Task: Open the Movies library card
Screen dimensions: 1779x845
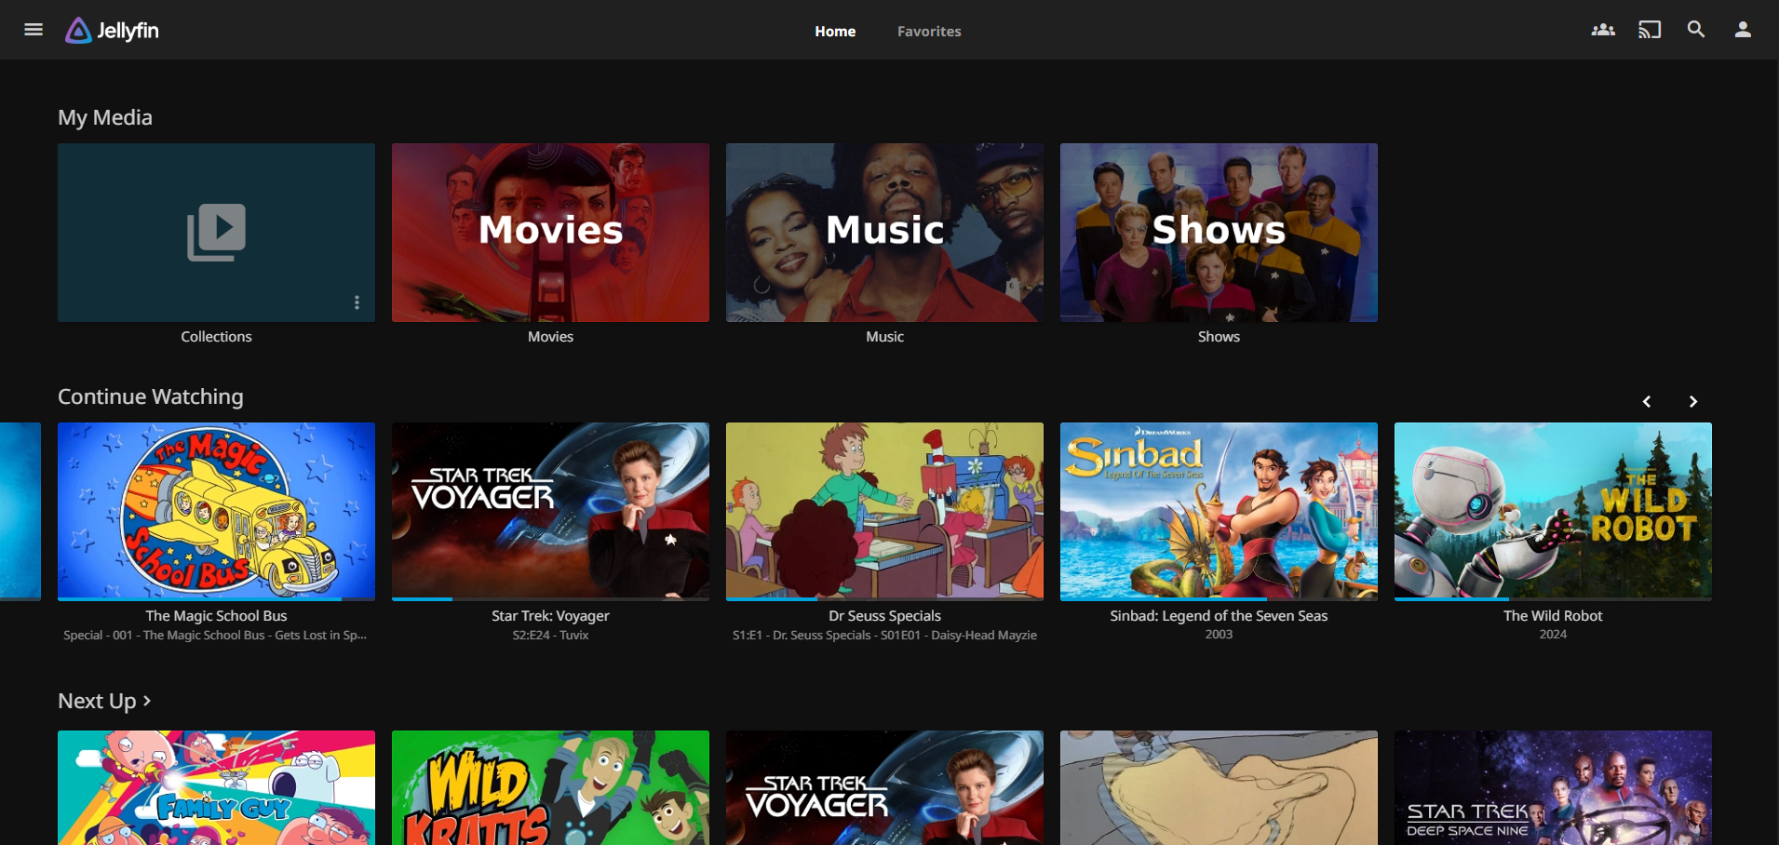Action: pyautogui.click(x=550, y=233)
